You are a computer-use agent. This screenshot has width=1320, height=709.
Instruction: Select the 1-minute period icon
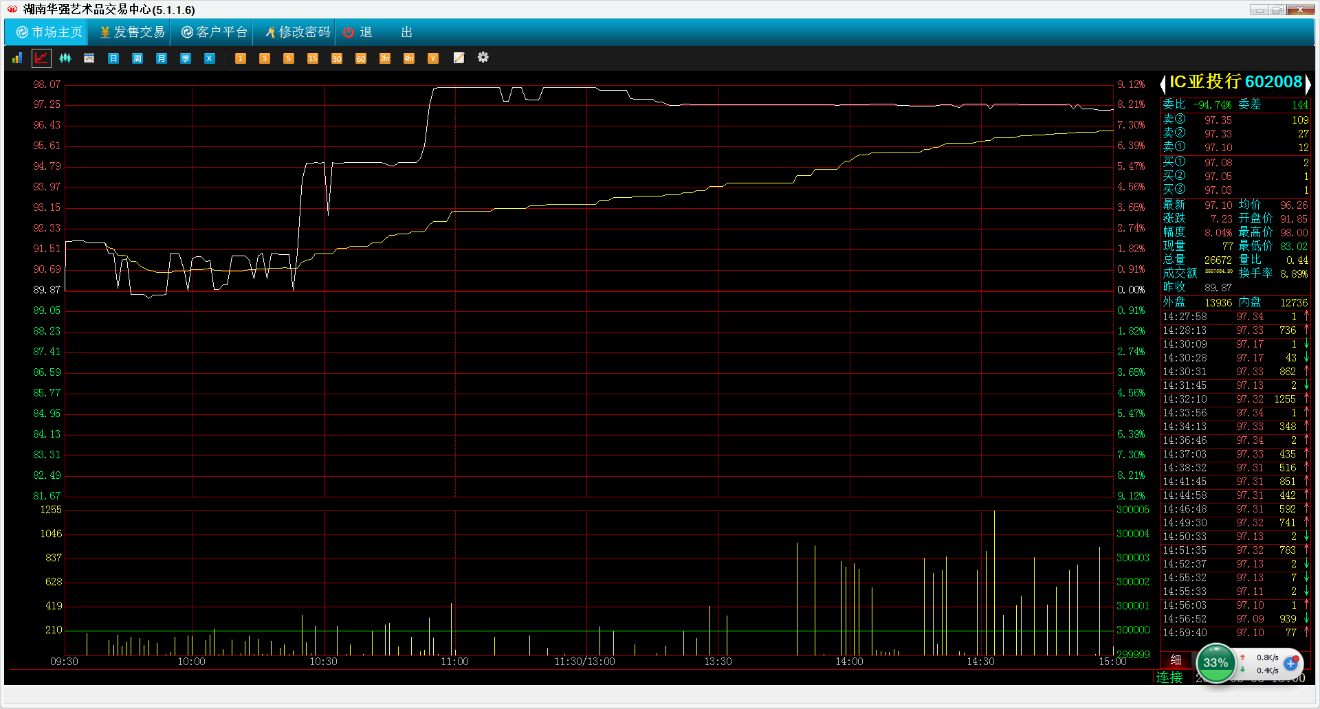[241, 58]
